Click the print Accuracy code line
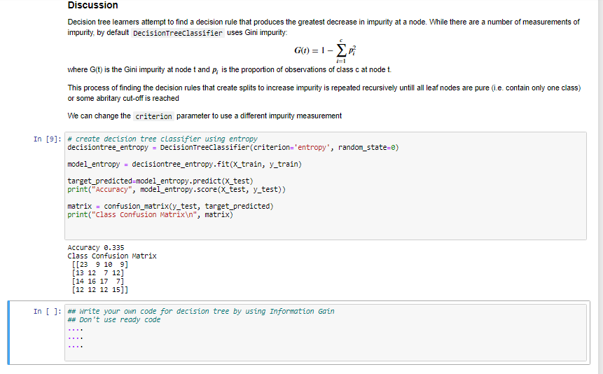 [176, 189]
